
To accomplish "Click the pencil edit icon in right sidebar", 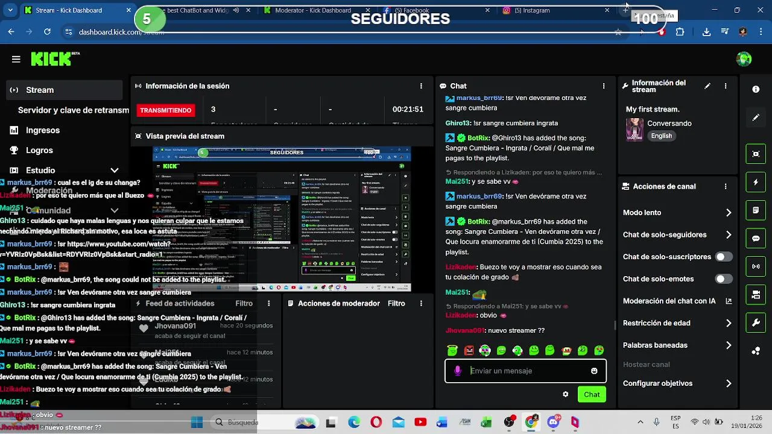I will (x=756, y=118).
